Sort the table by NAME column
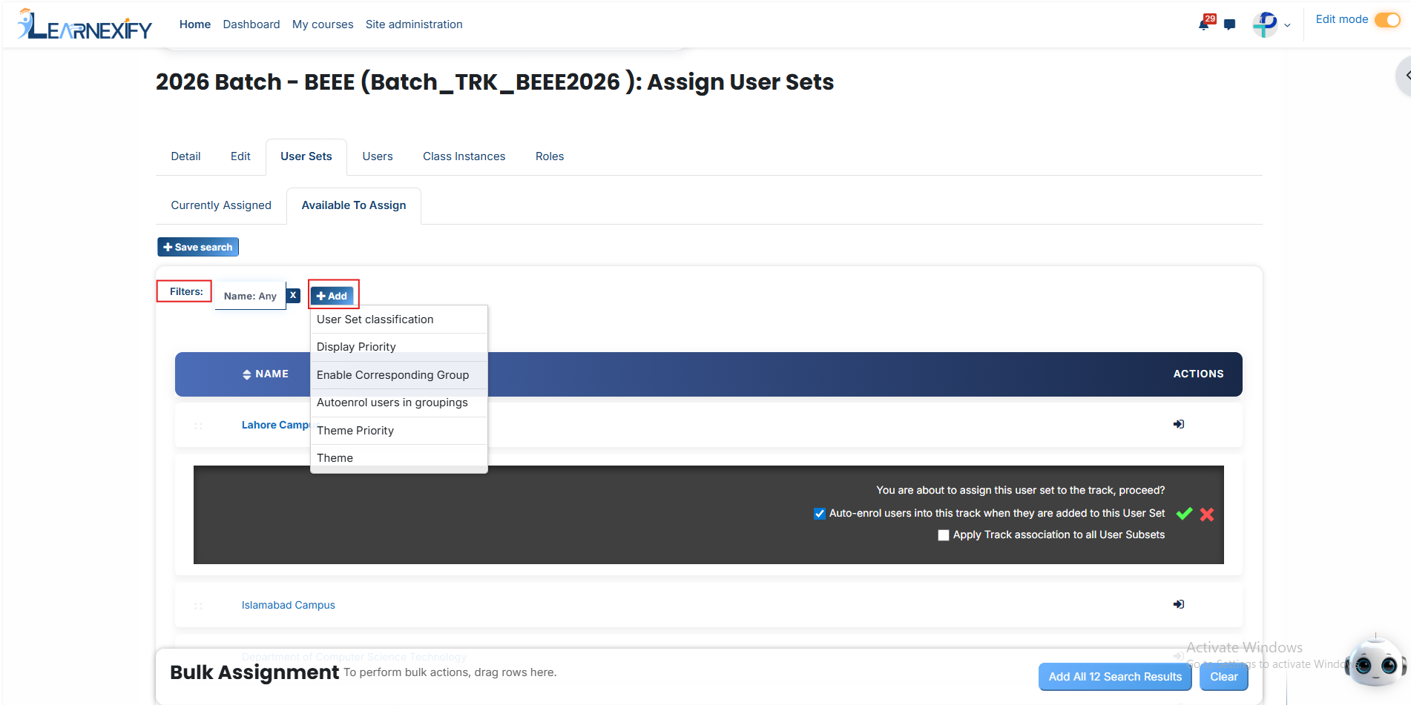 (266, 374)
